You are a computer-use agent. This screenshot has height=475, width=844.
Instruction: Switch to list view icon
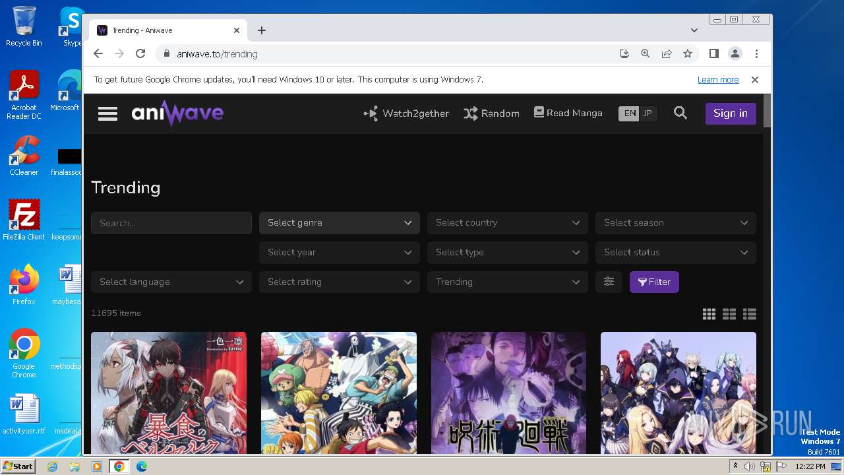pos(749,314)
